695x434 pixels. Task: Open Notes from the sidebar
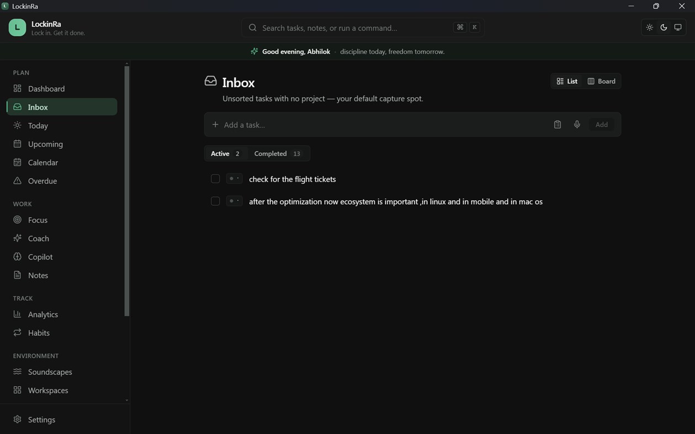(x=62, y=275)
